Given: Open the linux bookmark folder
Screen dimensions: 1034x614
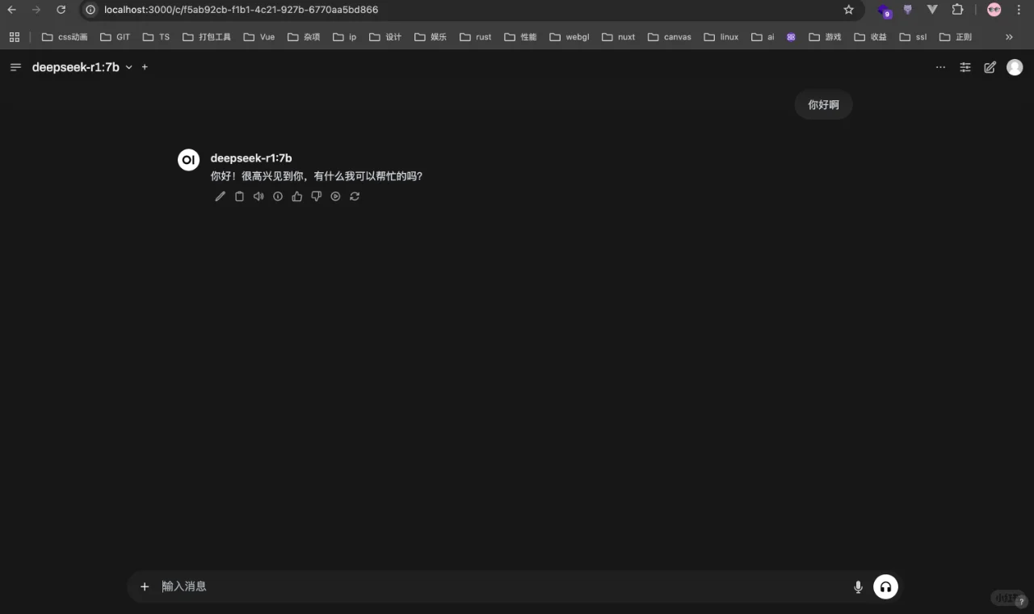Looking at the screenshot, I should (721, 37).
